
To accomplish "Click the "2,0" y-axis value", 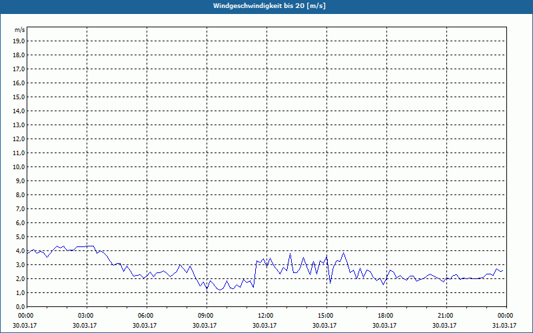I will pos(20,278).
